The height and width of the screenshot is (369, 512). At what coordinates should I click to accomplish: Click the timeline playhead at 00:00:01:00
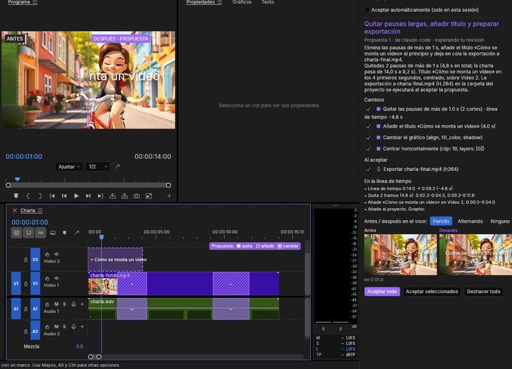[102, 236]
